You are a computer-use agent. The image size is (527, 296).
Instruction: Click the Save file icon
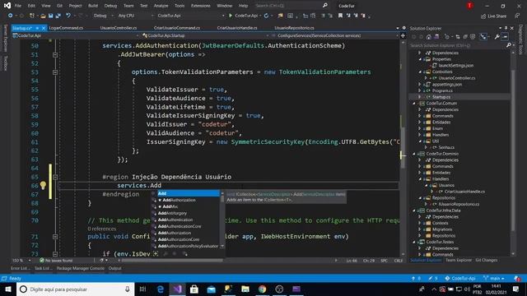50,16
